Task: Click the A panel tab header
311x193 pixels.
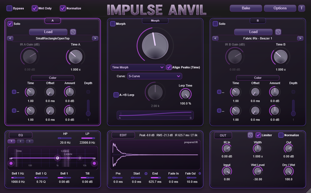Action: [x=53, y=21]
